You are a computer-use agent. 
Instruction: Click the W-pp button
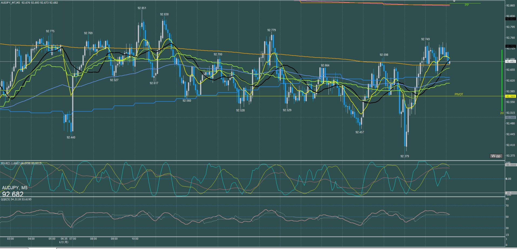coord(496,156)
